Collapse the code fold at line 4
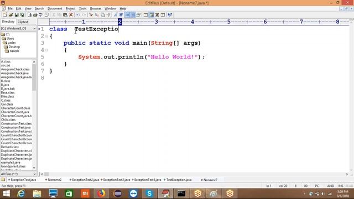Screen dimensions: 354x199 (46, 50)
